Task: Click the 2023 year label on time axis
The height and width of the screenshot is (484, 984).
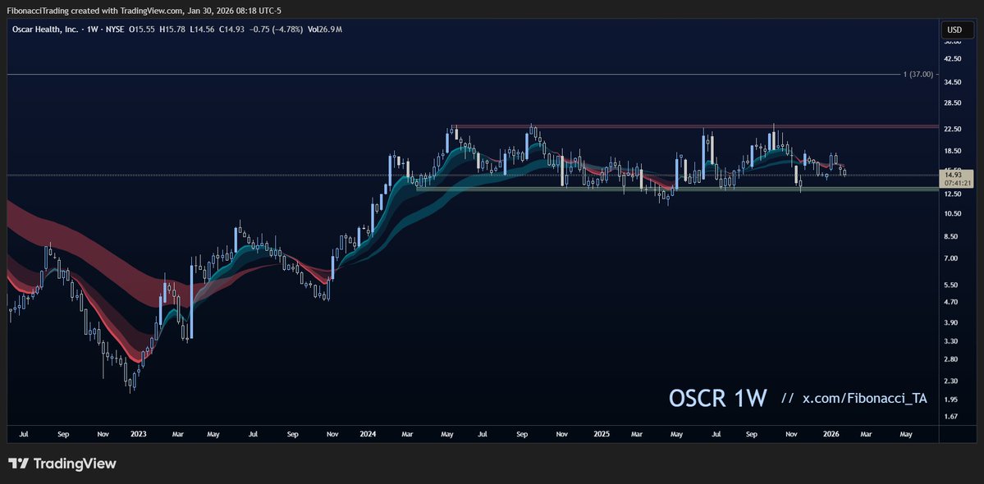Action: coord(138,434)
